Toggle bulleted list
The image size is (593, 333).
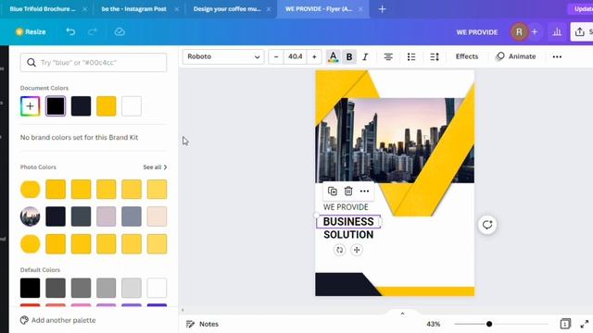[411, 57]
